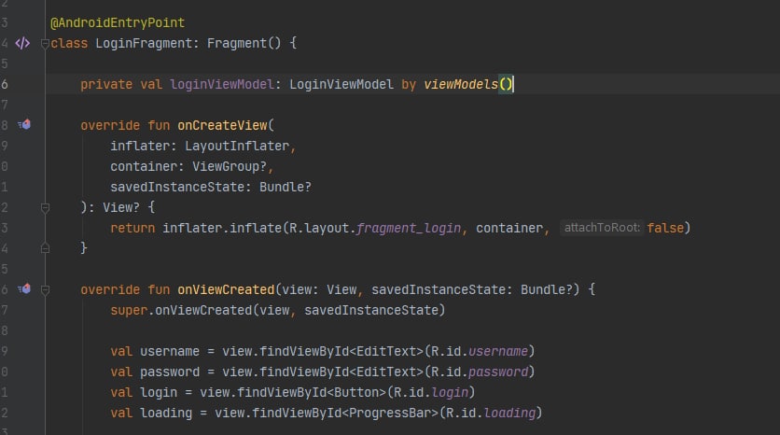Click onViewCreated in override declaration
Image resolution: width=780 pixels, height=435 pixels.
(226, 289)
